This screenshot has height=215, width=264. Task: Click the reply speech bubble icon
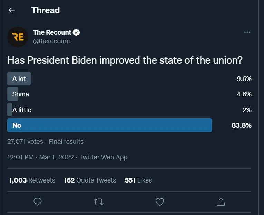[x=38, y=202]
